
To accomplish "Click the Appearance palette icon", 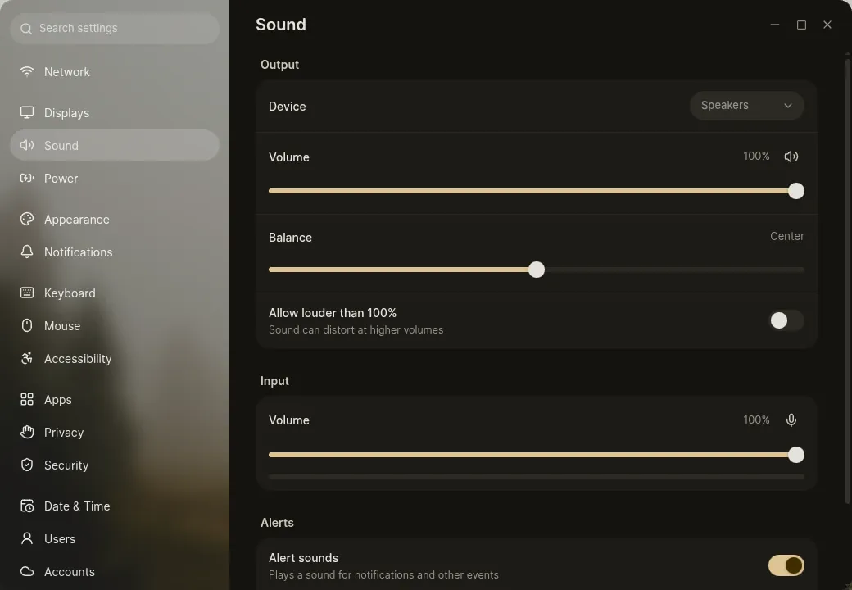I will coord(26,219).
